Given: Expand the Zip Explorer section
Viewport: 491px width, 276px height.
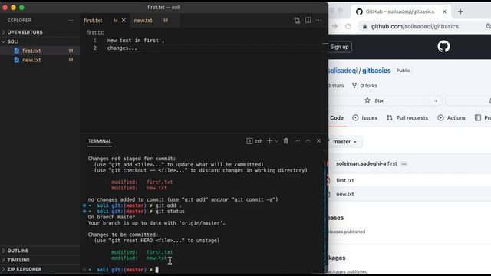Looking at the screenshot, I should point(40,269).
